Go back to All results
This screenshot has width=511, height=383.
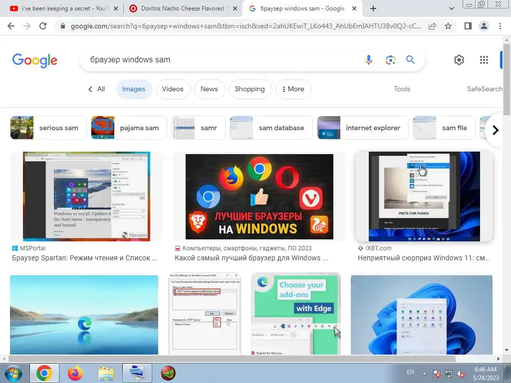tap(97, 89)
